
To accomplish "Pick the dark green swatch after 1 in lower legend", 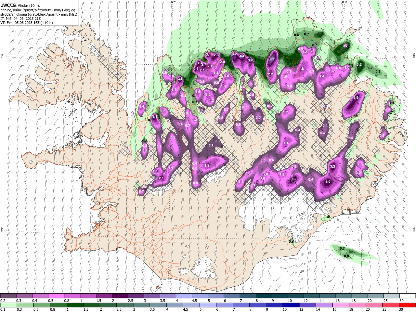I will (74, 305).
